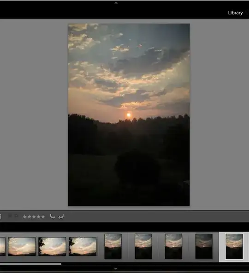Select the second portrait sunset thumbnail
The height and width of the screenshot is (273, 249).
coord(143,246)
